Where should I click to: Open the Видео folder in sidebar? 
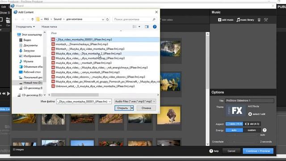tap(27, 40)
